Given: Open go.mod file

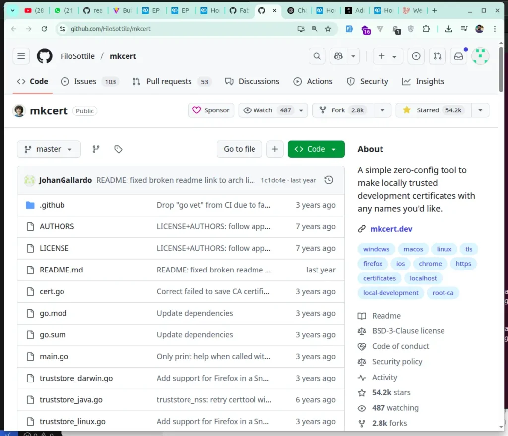Looking at the screenshot, I should click(x=53, y=314).
